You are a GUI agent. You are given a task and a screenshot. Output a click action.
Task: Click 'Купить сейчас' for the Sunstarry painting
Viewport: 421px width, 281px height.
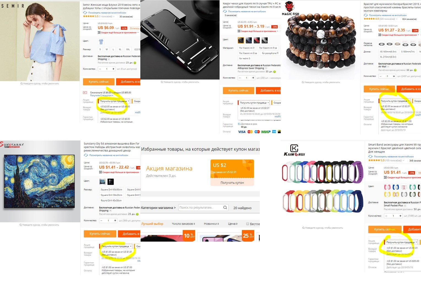[x=100, y=234]
